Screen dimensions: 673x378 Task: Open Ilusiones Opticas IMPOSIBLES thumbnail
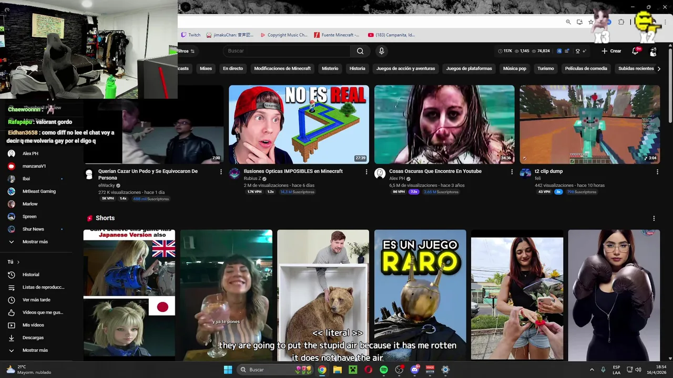point(299,124)
